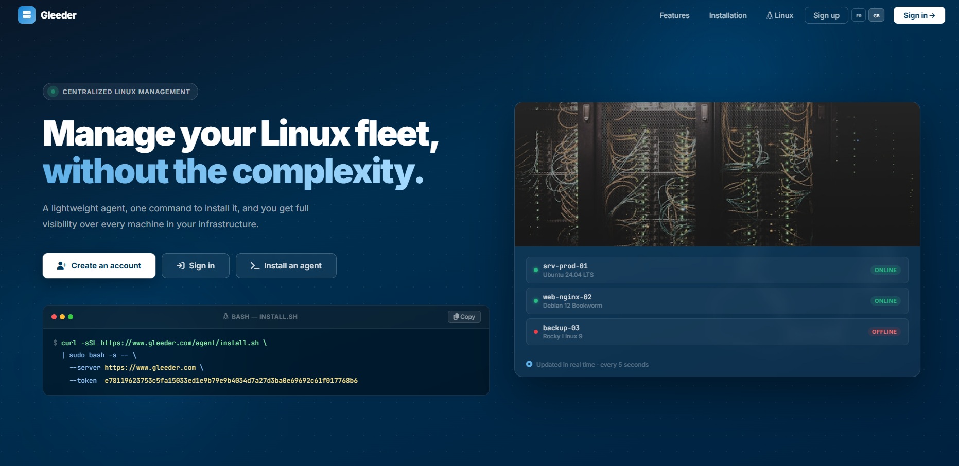Click the Install an agent button
The image size is (959, 466).
point(286,265)
